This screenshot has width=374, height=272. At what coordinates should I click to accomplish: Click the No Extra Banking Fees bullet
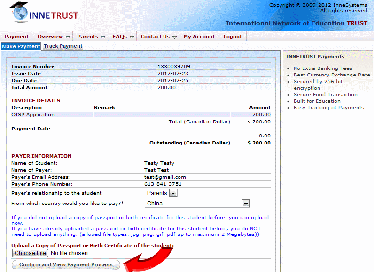[x=323, y=68]
